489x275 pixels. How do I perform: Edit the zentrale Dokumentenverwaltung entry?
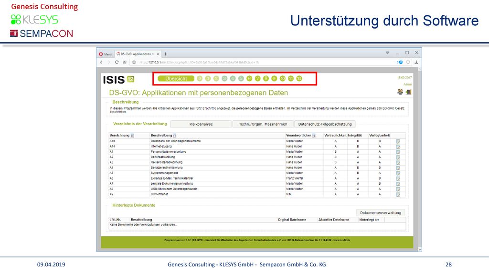[398, 184]
